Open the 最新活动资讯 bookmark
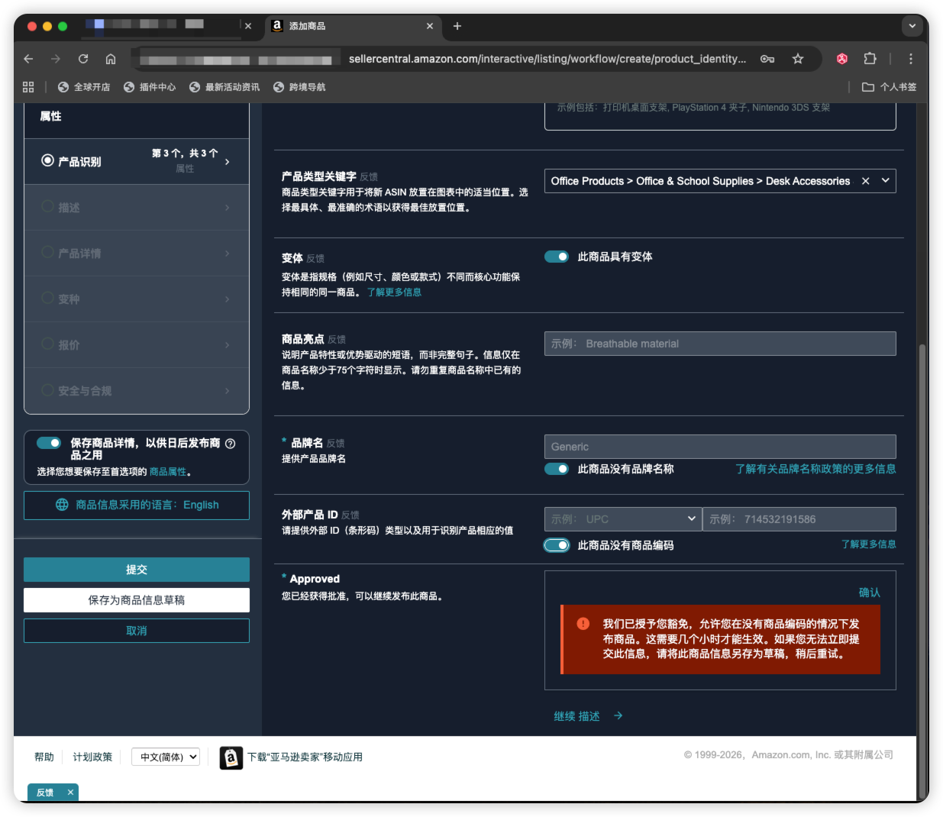The height and width of the screenshot is (817, 943). [x=224, y=87]
